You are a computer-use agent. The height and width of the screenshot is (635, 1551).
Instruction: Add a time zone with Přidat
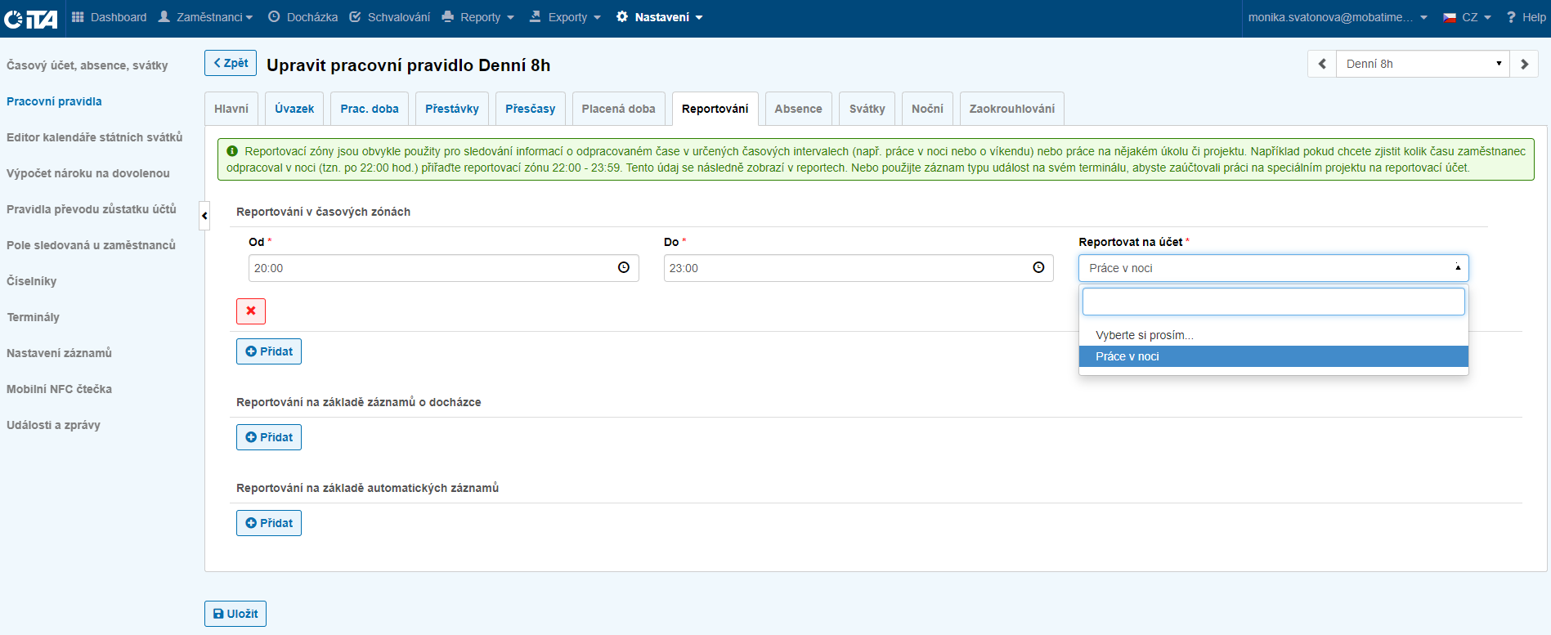269,351
